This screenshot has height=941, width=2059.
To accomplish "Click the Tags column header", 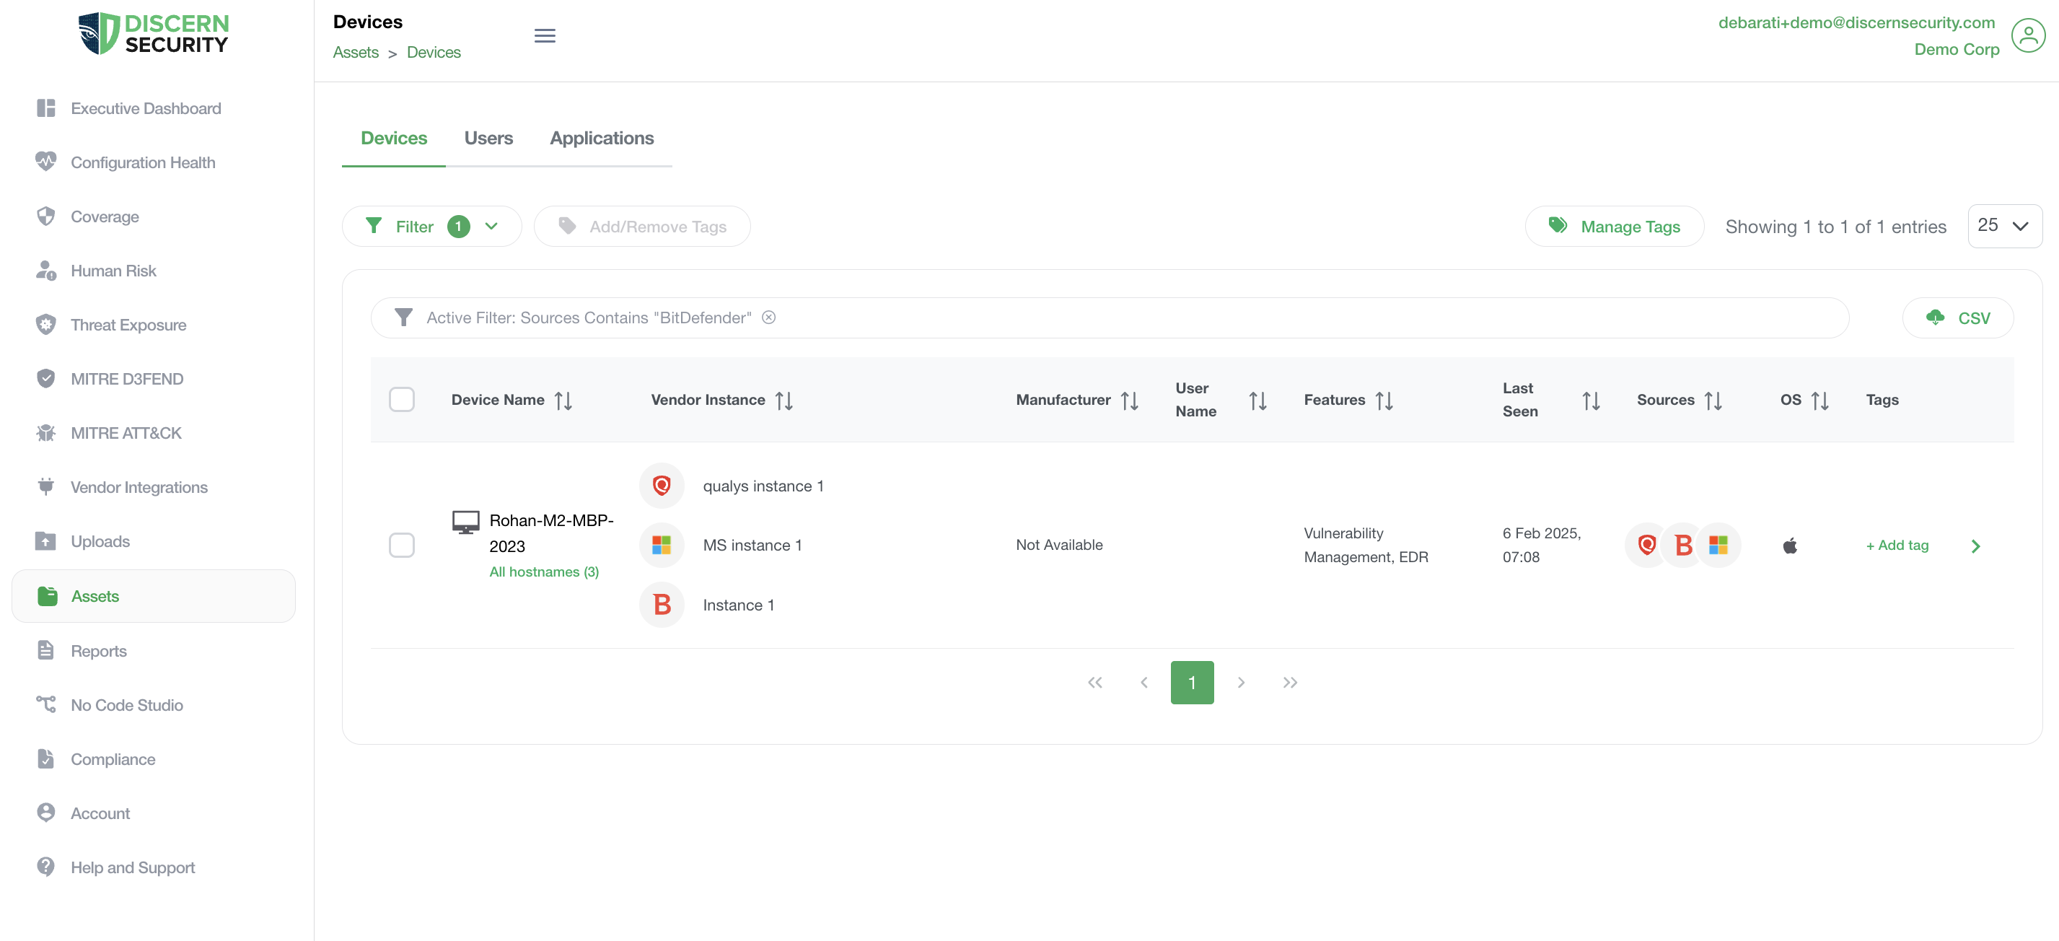I will click(1882, 400).
